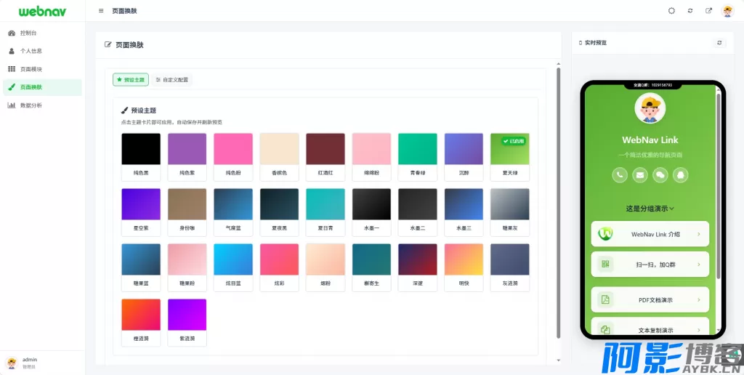
Task: Open the PDF文档演示 entry
Action: 650,299
